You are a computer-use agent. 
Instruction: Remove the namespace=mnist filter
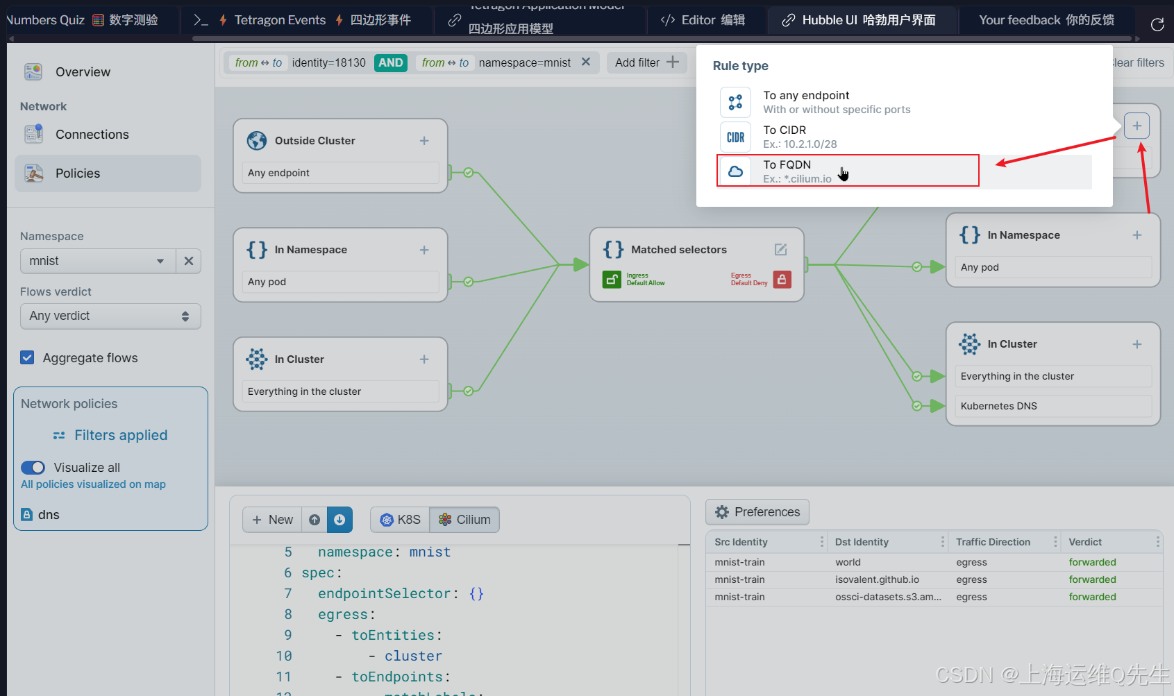[586, 62]
